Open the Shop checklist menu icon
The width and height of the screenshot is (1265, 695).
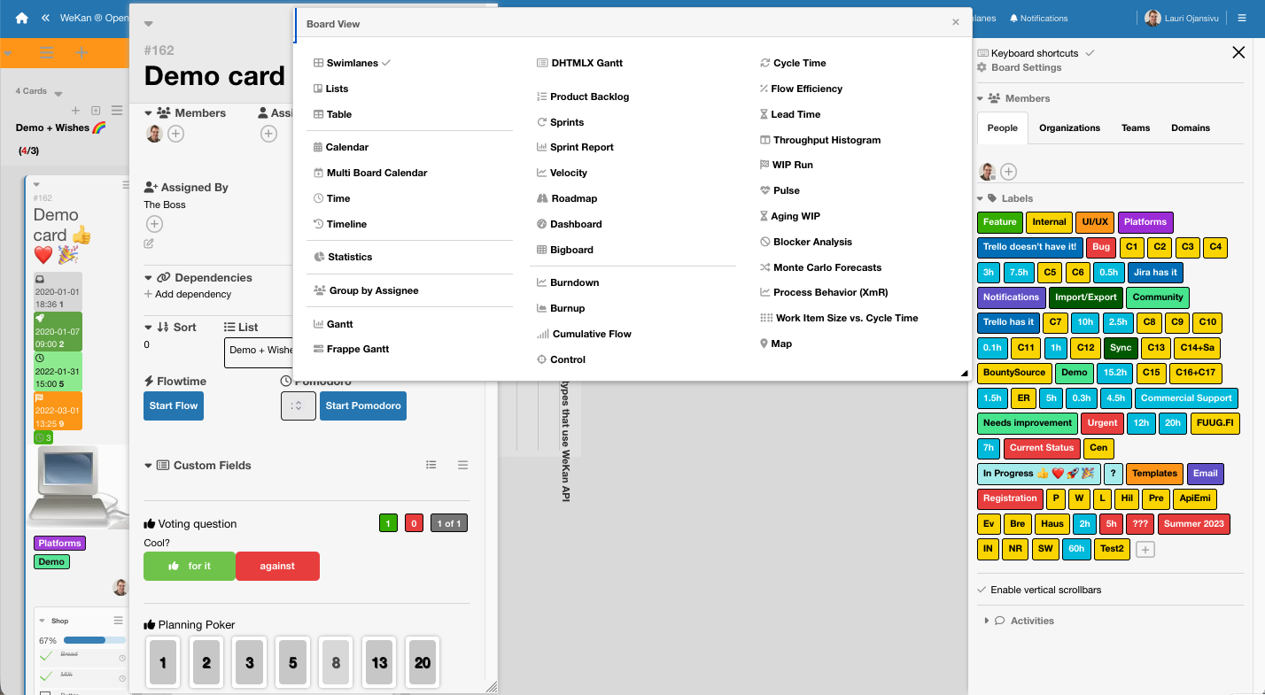(118, 621)
